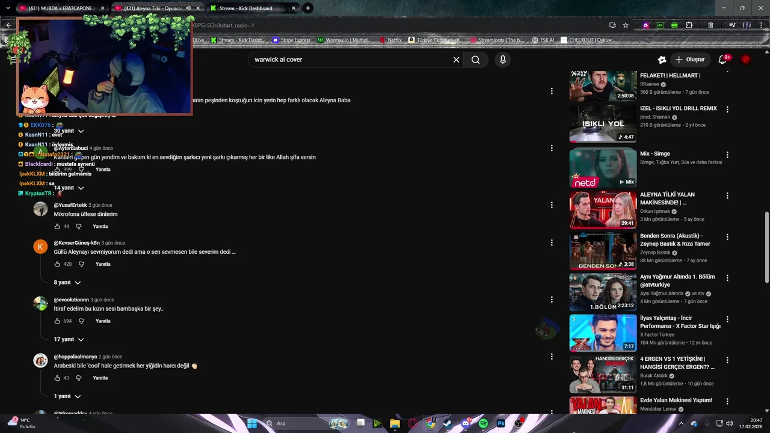The image size is (770, 433).
Task: Open more options for KevserGüneş-k8n's comment
Action: [x=552, y=243]
